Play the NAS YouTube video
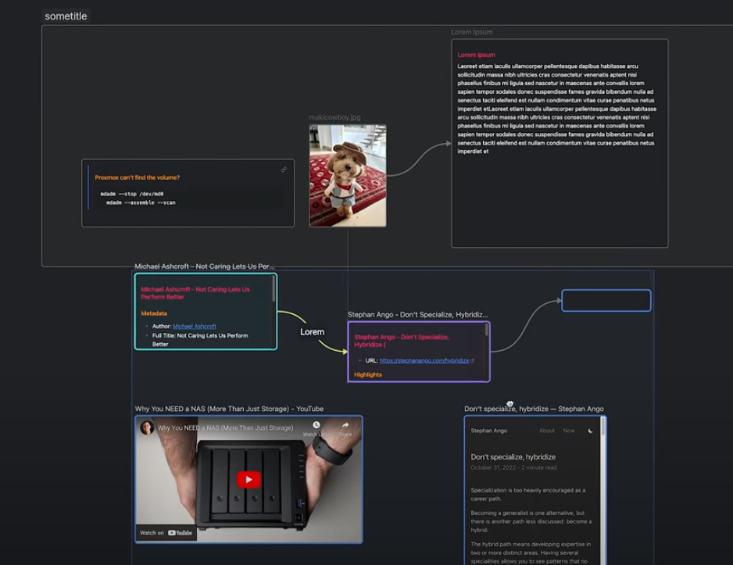Image resolution: width=733 pixels, height=565 pixels. [249, 480]
